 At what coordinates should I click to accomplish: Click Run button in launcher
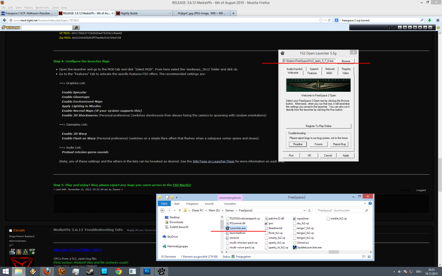point(291,156)
